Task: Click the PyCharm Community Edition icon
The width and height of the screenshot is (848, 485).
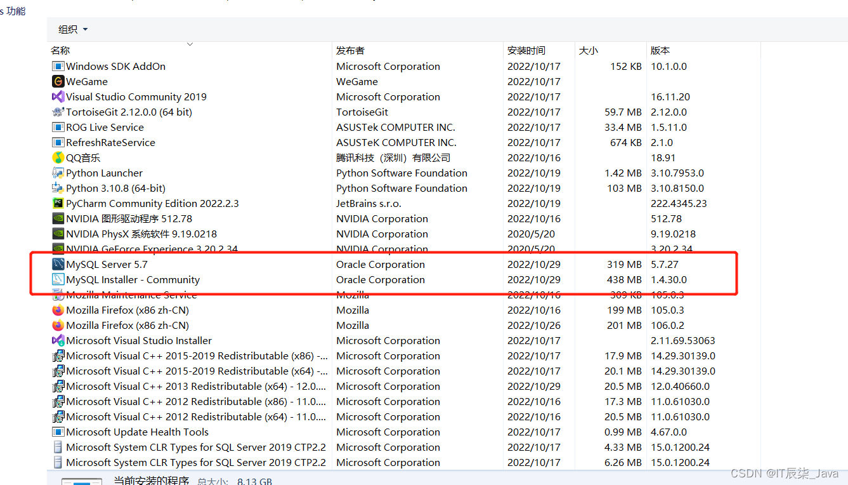Action: [58, 203]
